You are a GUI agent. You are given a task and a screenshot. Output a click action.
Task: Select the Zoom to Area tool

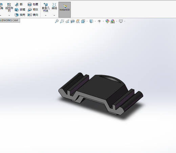tap(62, 21)
